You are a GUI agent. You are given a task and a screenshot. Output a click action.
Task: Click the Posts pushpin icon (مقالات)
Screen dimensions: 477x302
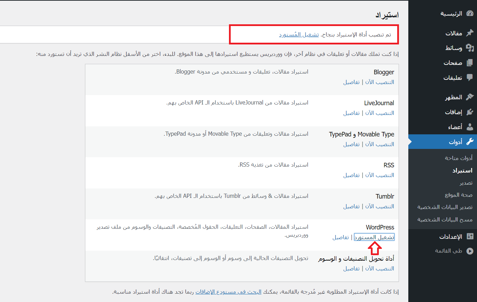[x=470, y=33]
